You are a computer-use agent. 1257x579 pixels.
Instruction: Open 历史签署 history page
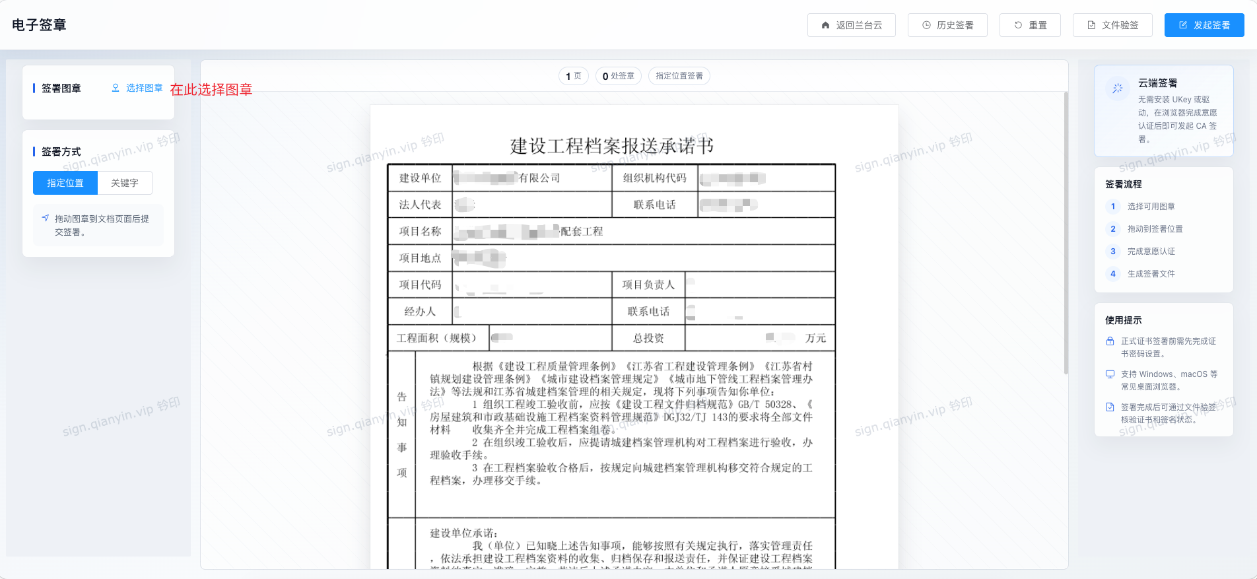click(x=947, y=25)
